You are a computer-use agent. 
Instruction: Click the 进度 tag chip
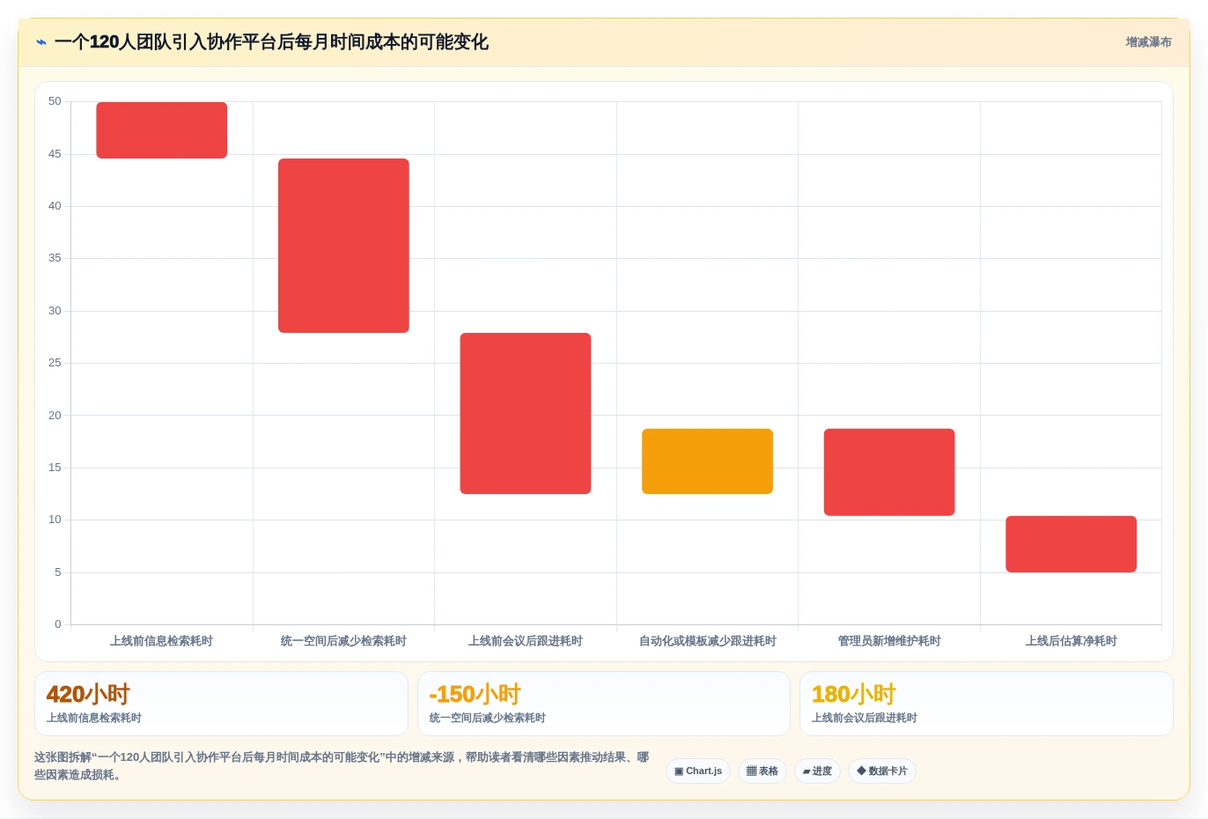pyautogui.click(x=817, y=771)
